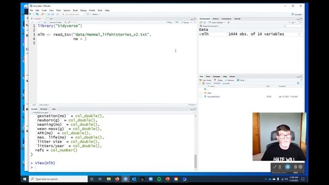The height and width of the screenshot is (185, 329).
Task: Maximize the source editor pane
Action: (x=195, y=19)
